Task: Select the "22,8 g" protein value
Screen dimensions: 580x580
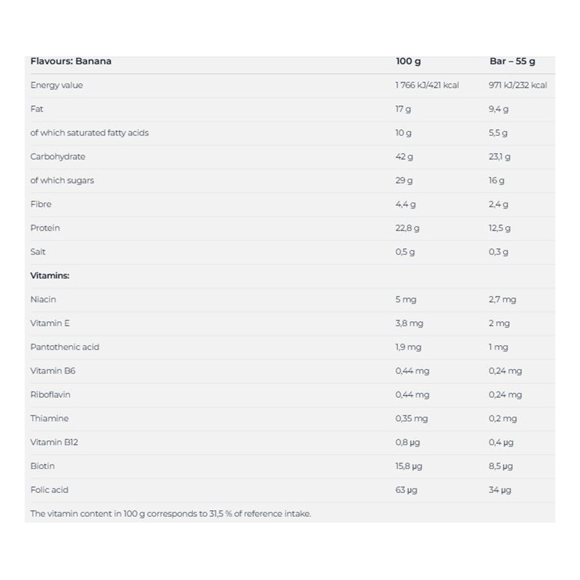Action: pos(407,228)
